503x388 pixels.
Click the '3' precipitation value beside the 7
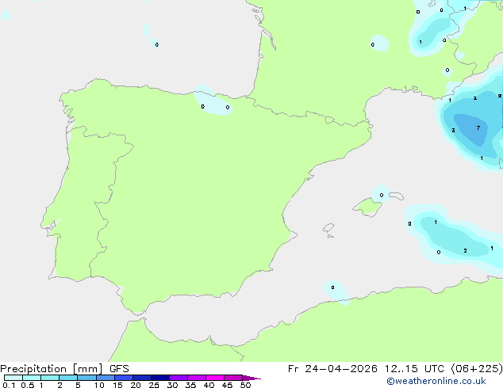point(453,131)
